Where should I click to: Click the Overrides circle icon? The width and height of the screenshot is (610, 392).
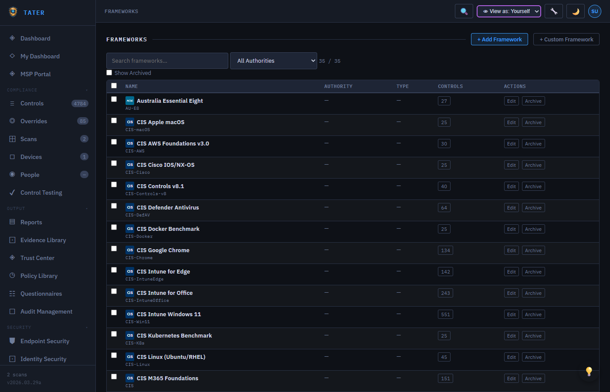click(x=12, y=121)
